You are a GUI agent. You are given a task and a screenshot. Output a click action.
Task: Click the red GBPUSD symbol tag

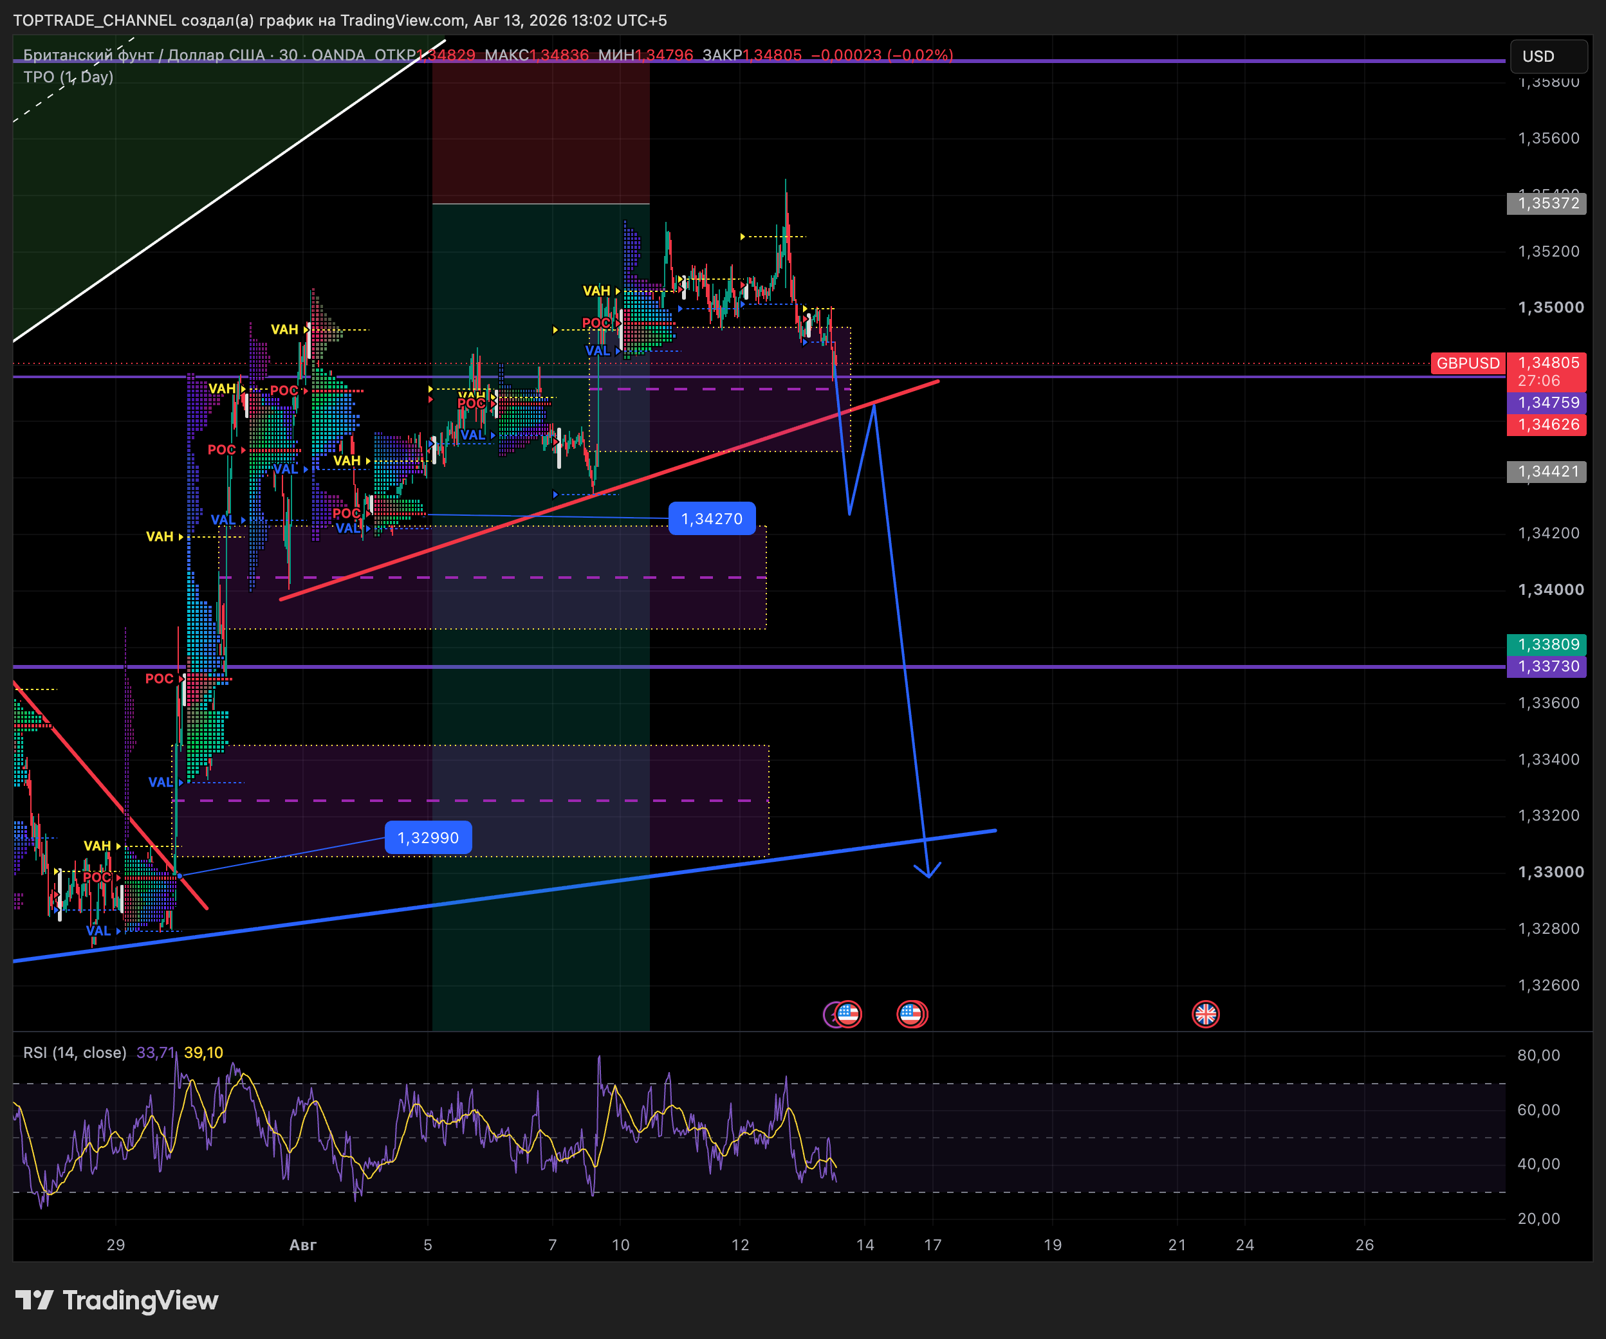(x=1468, y=363)
